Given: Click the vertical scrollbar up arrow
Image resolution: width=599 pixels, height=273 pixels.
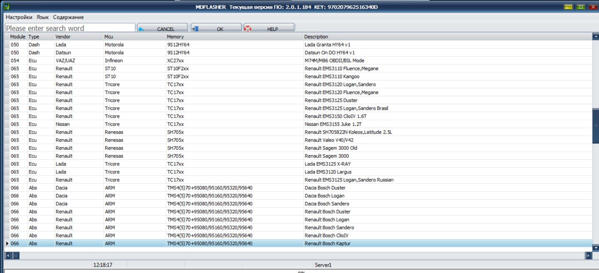Looking at the screenshot, I should click(x=595, y=36).
